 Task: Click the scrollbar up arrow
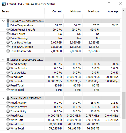pos(124,11)
